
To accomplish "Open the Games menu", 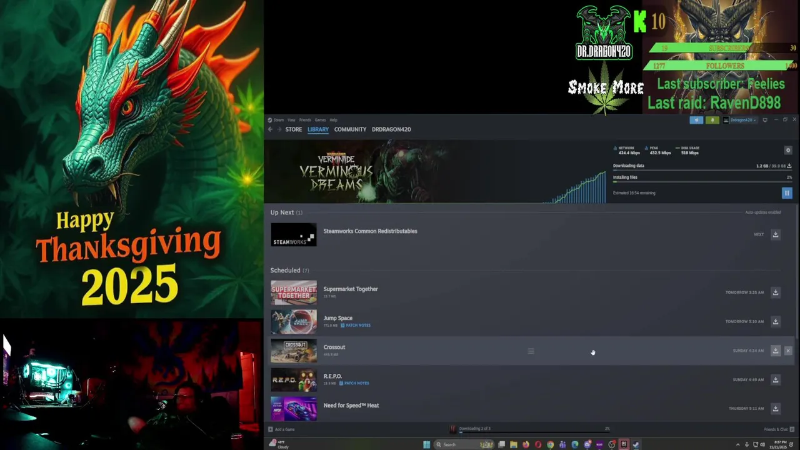I will point(320,120).
